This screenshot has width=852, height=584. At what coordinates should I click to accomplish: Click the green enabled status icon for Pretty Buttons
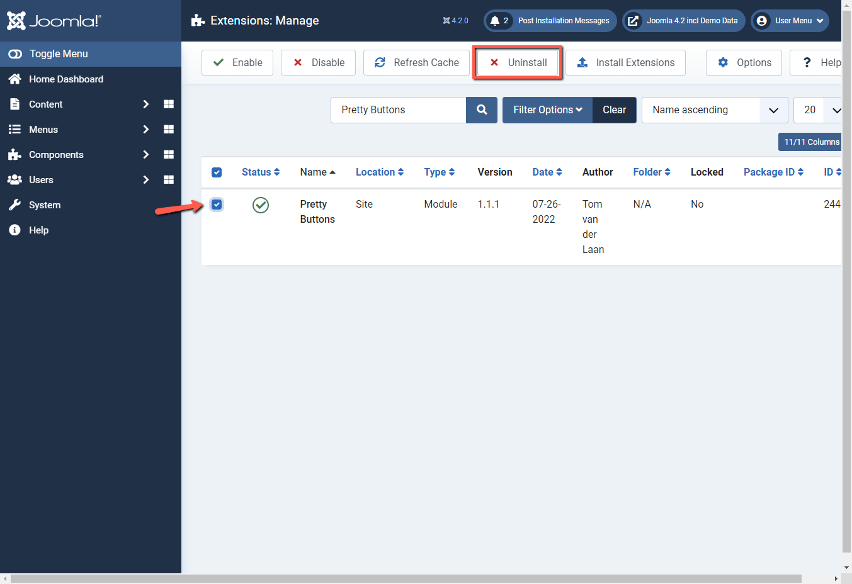click(x=260, y=205)
